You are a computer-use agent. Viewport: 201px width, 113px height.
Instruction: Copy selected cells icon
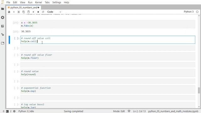(x=24, y=12)
